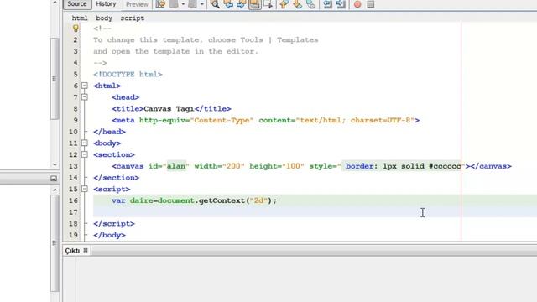This screenshot has width=537, height=302.
Task: Click line number 16 in gutter
Action: point(73,200)
